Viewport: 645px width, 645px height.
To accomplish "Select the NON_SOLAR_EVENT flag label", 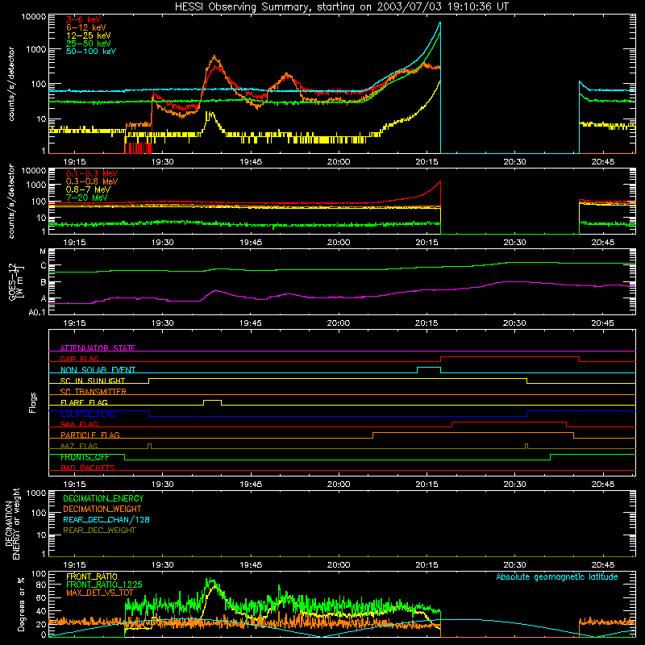I will point(98,370).
